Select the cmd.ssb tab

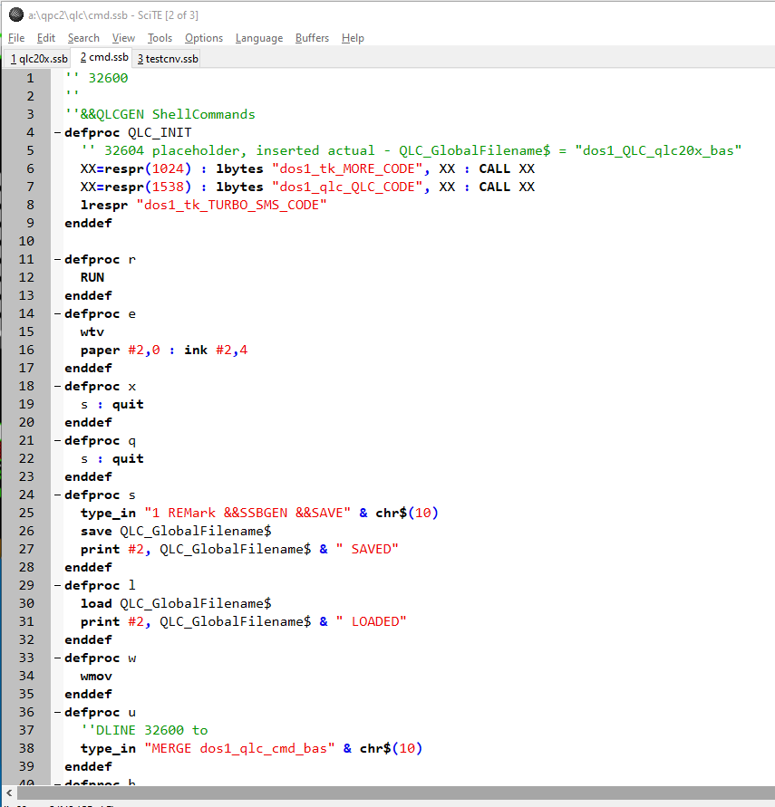click(x=104, y=58)
